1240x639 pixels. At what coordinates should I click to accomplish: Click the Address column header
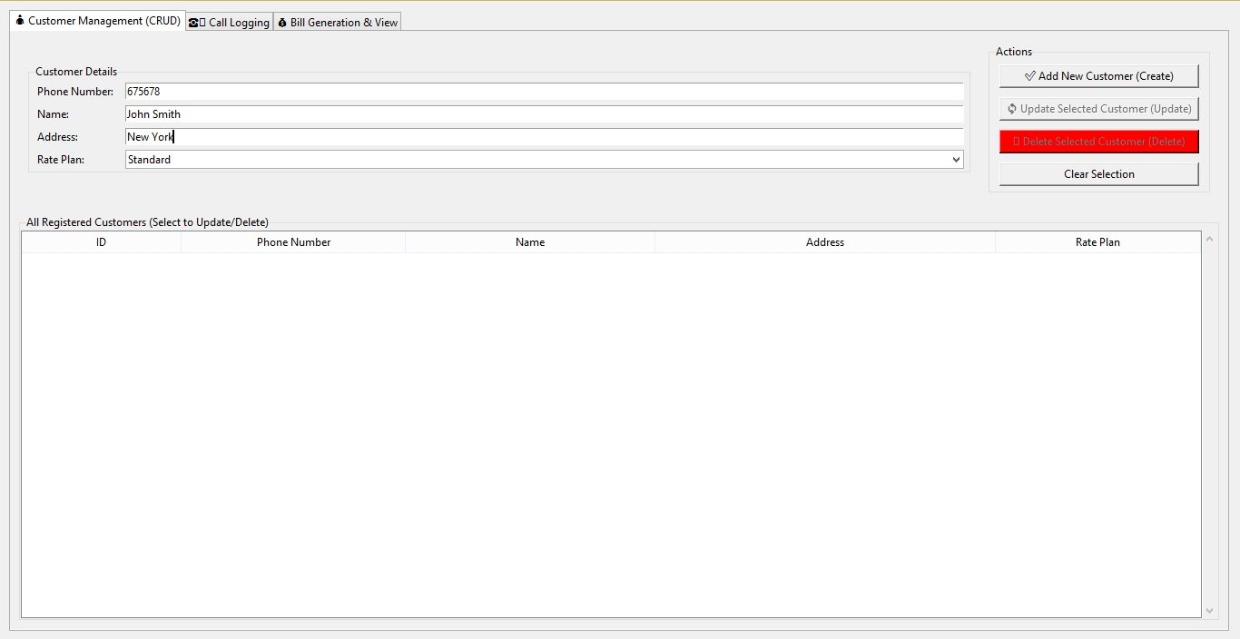824,242
